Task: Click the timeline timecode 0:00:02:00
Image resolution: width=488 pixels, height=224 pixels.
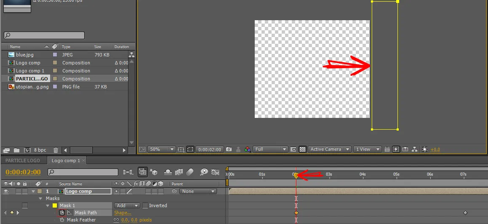Action: coord(23,172)
